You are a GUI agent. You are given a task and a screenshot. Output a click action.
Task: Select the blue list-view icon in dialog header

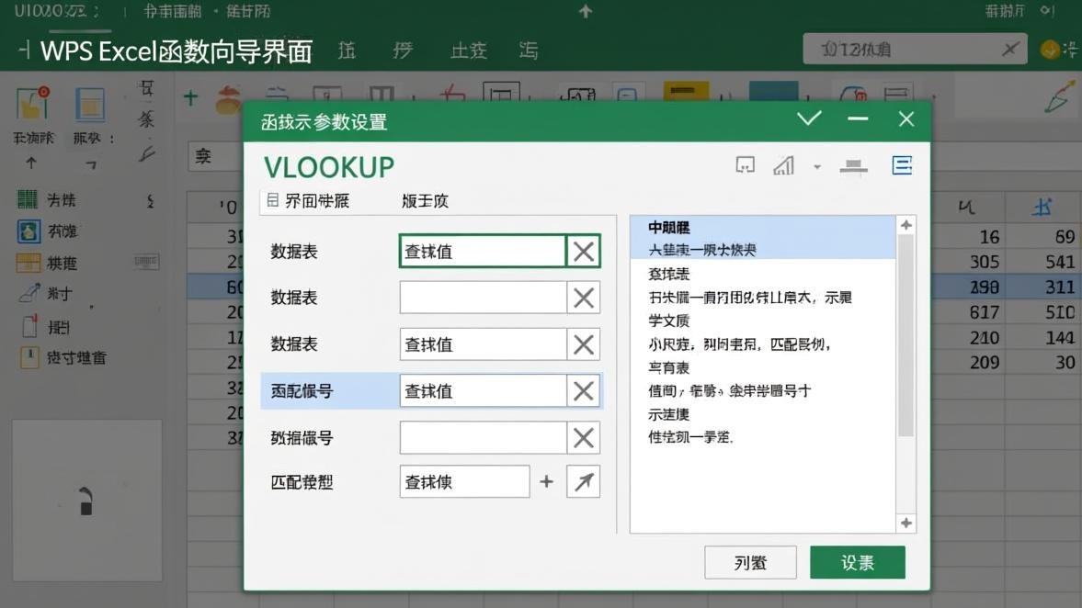tap(902, 165)
